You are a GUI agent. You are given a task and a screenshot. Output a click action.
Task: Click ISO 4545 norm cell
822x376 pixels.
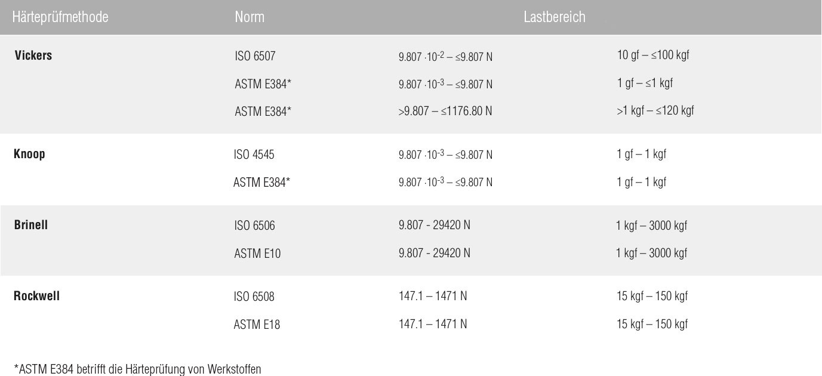click(x=254, y=155)
